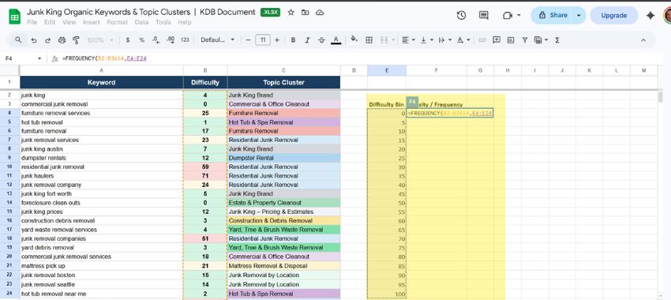Open the number format 123 menu
671x300 pixels.
pyautogui.click(x=185, y=39)
